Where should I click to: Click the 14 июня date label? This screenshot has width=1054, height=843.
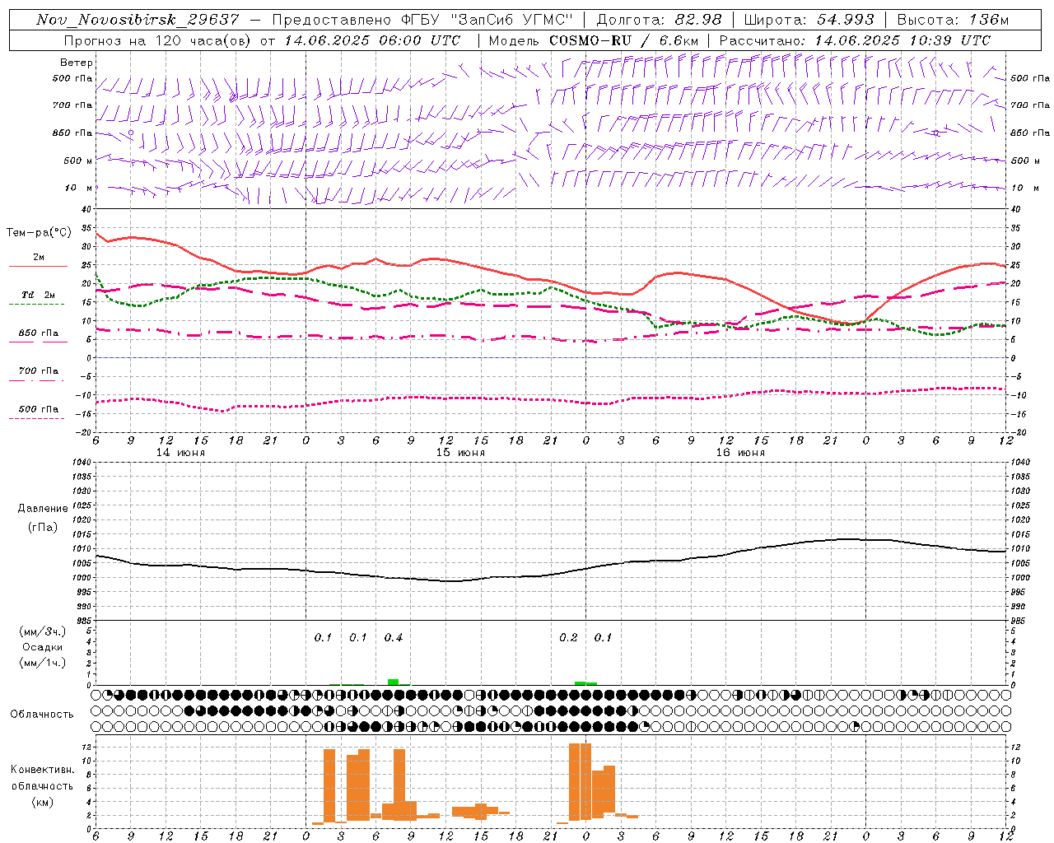click(x=180, y=453)
